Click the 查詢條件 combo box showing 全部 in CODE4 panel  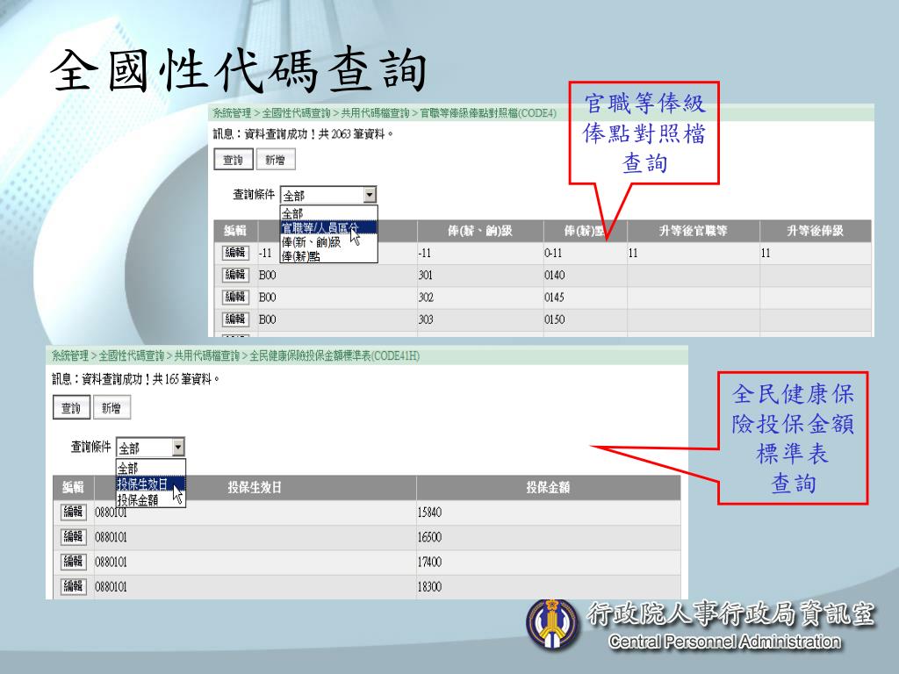[328, 195]
